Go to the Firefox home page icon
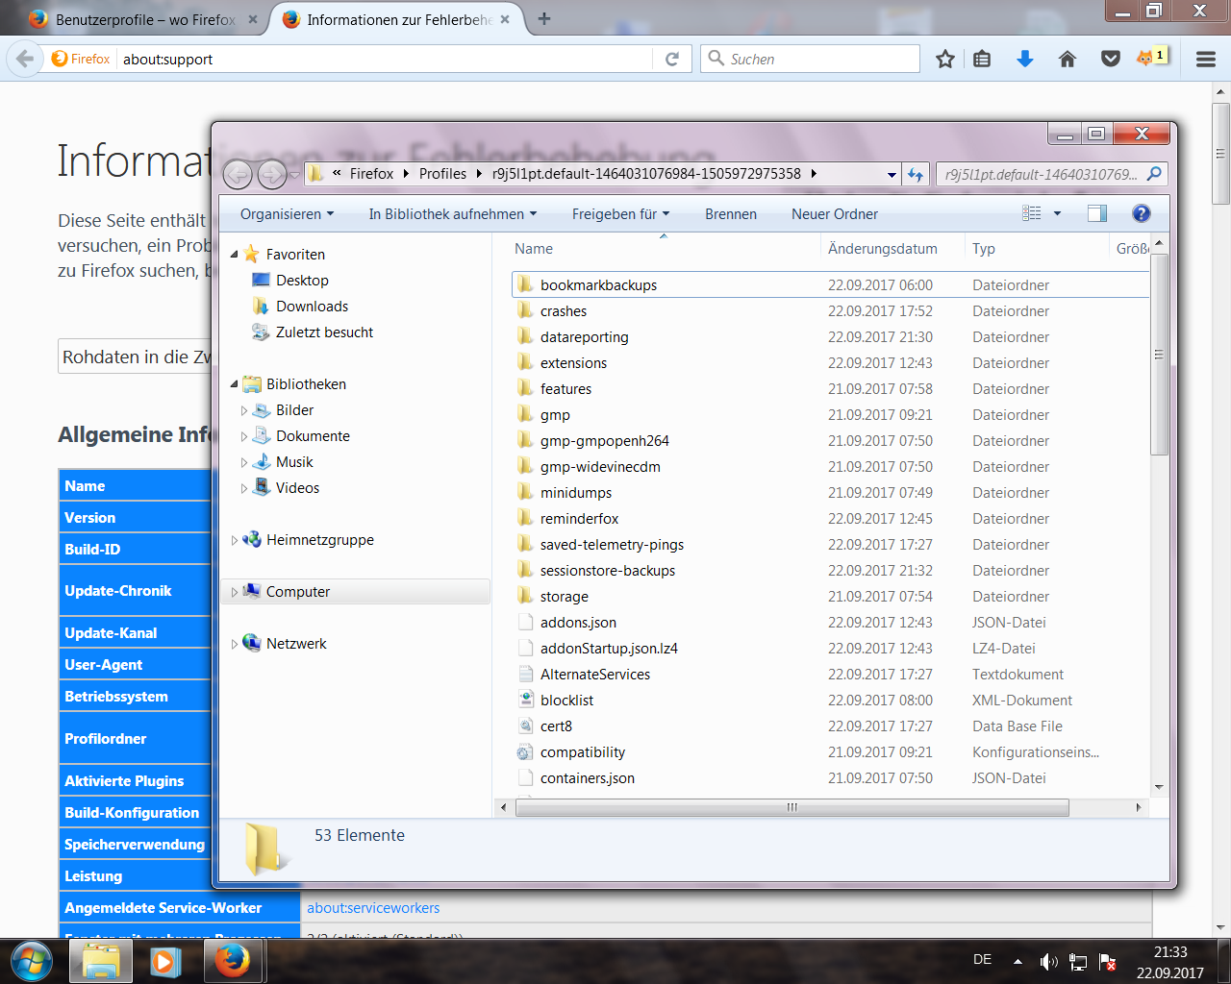The width and height of the screenshot is (1231, 984). pos(1068,60)
